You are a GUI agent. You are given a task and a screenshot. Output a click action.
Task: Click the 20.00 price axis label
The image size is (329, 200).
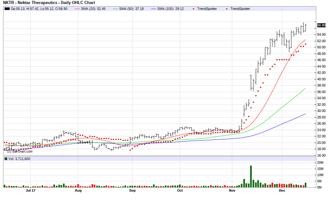321,143
